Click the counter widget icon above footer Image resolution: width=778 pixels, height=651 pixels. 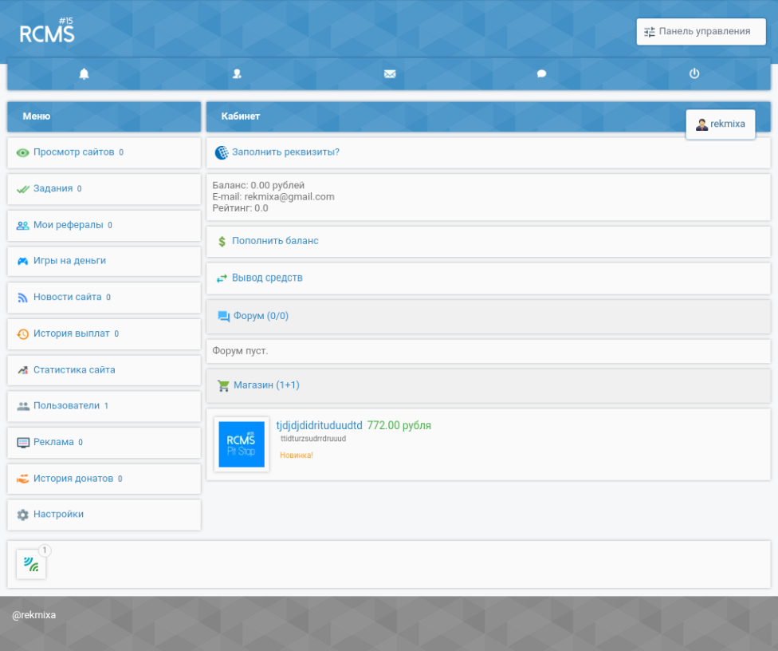31,565
